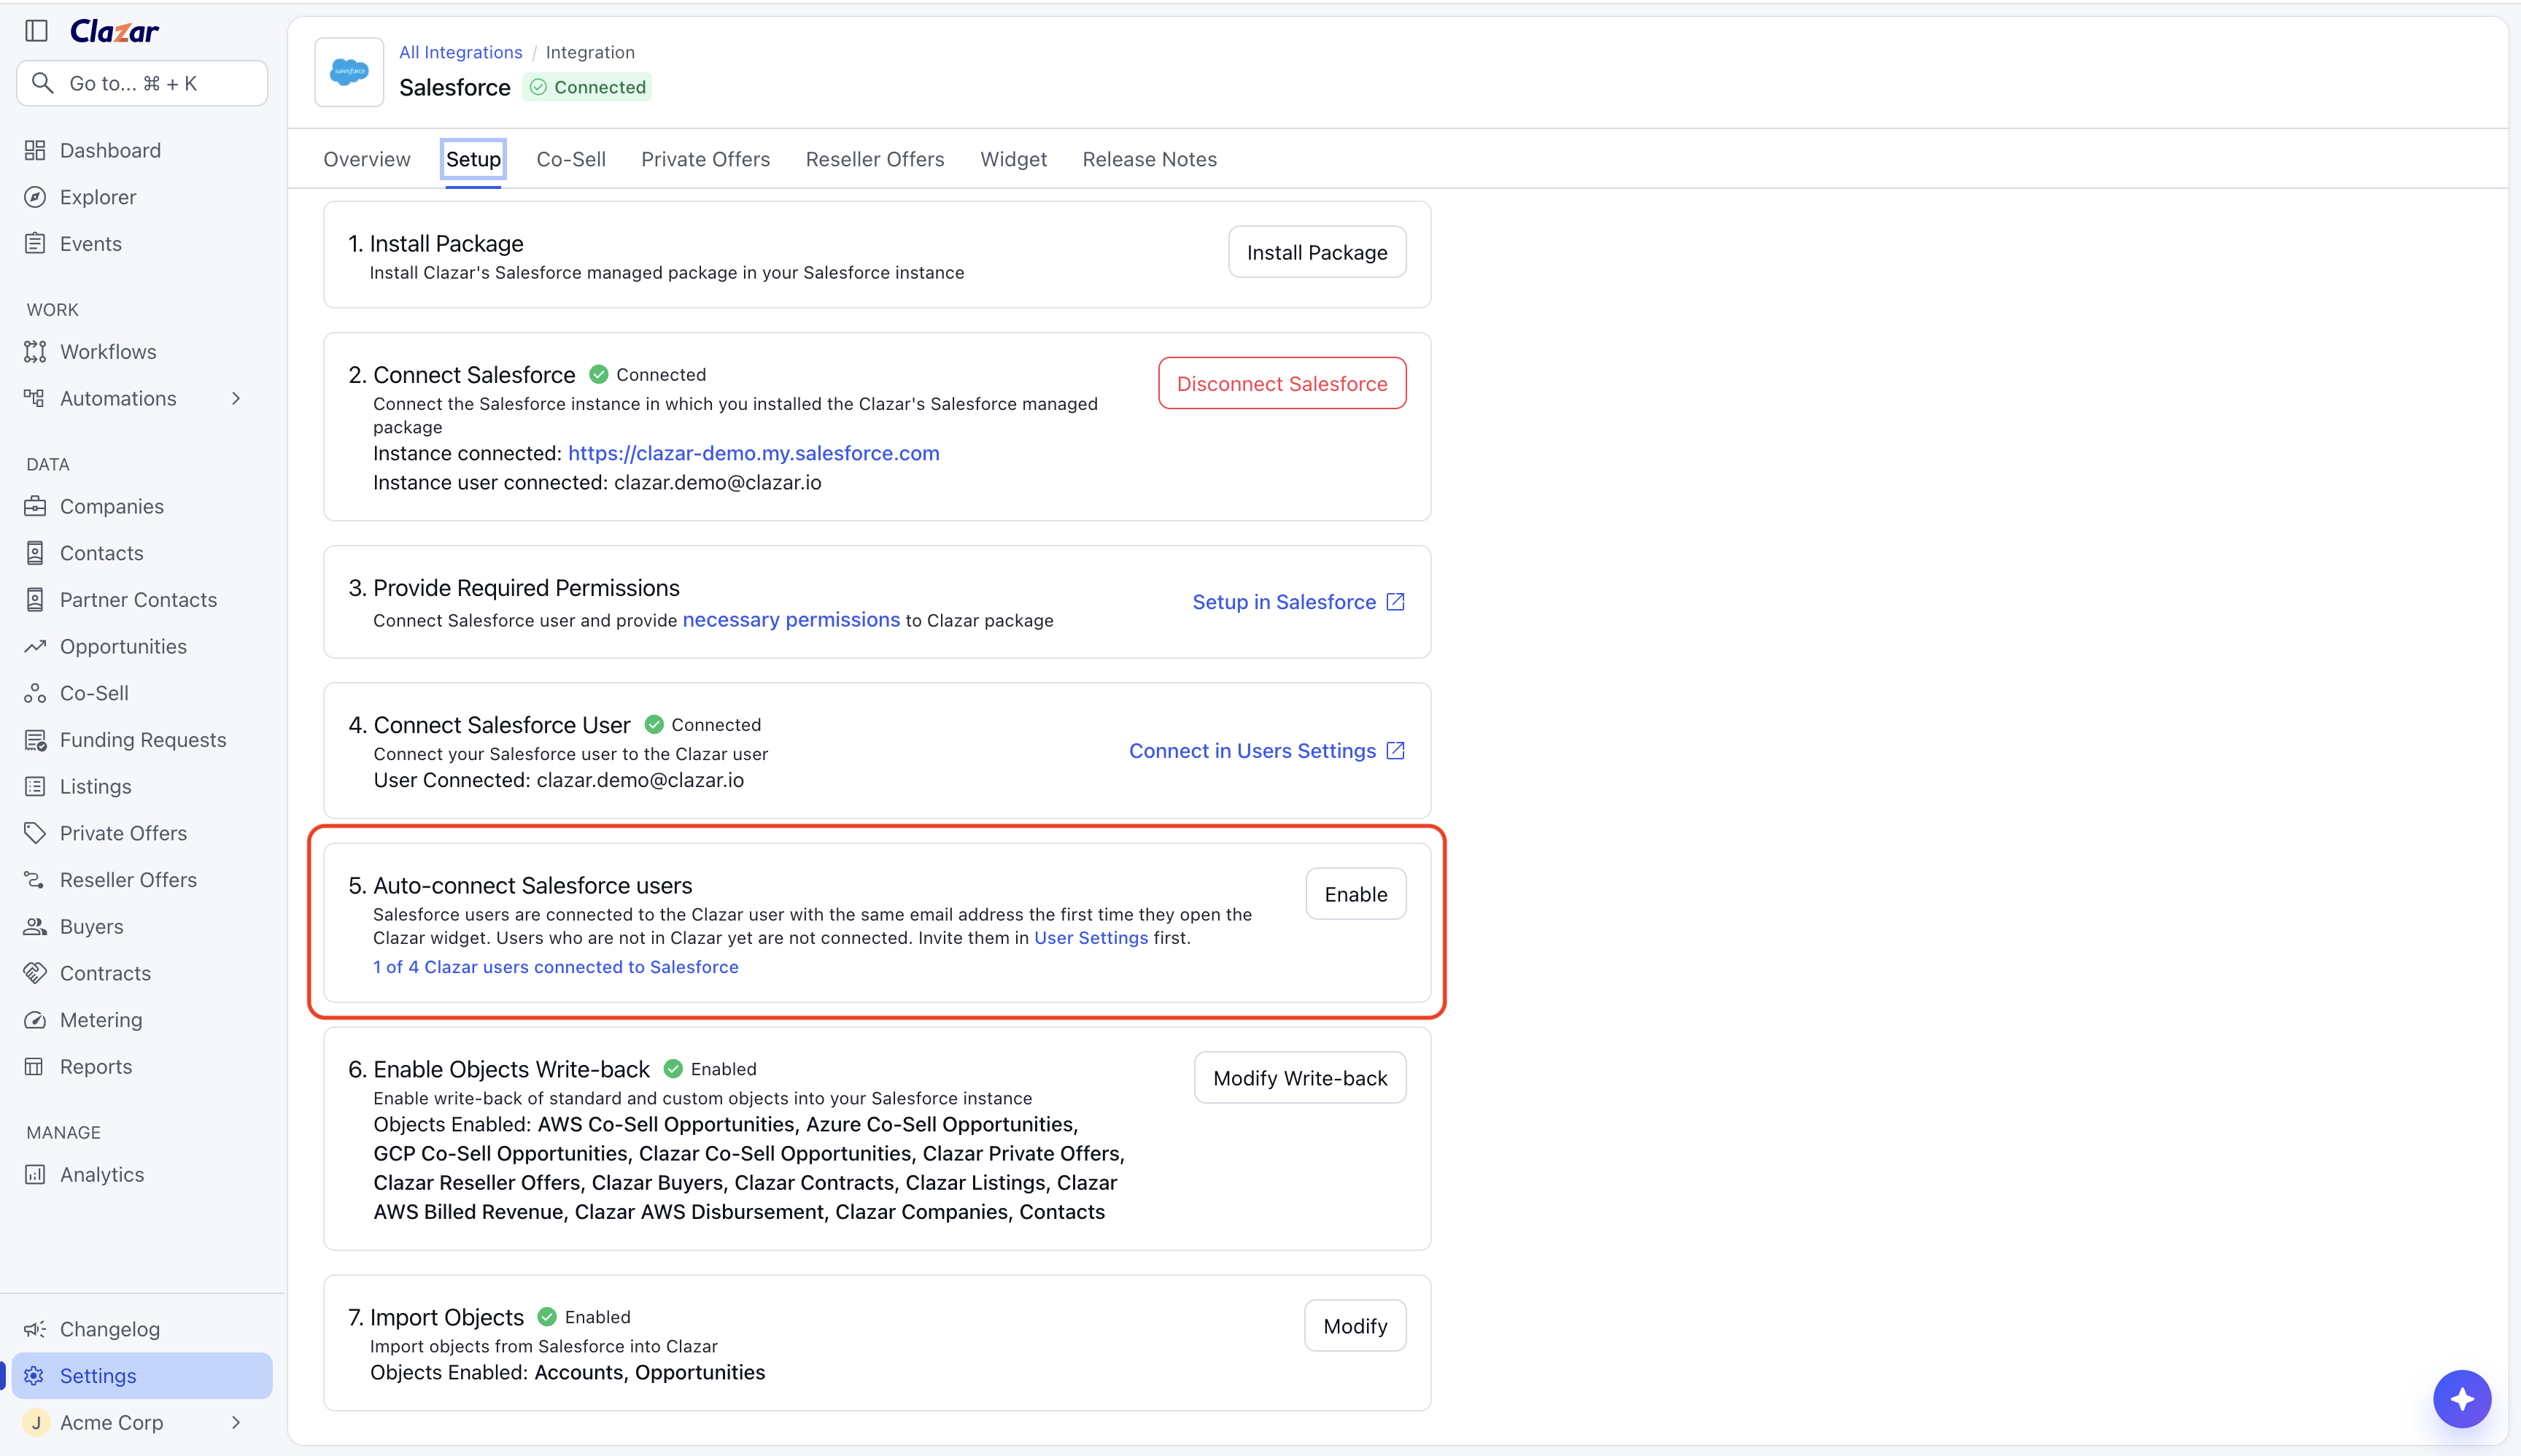Switch to the Co-Sell tab

571,159
